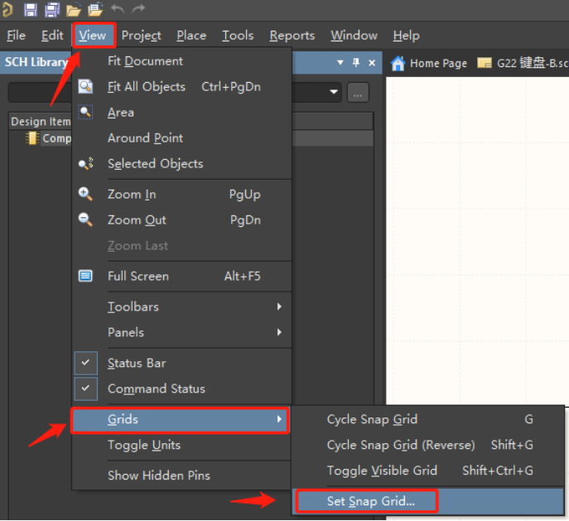Open the Project menu
569x521 pixels.
[141, 36]
